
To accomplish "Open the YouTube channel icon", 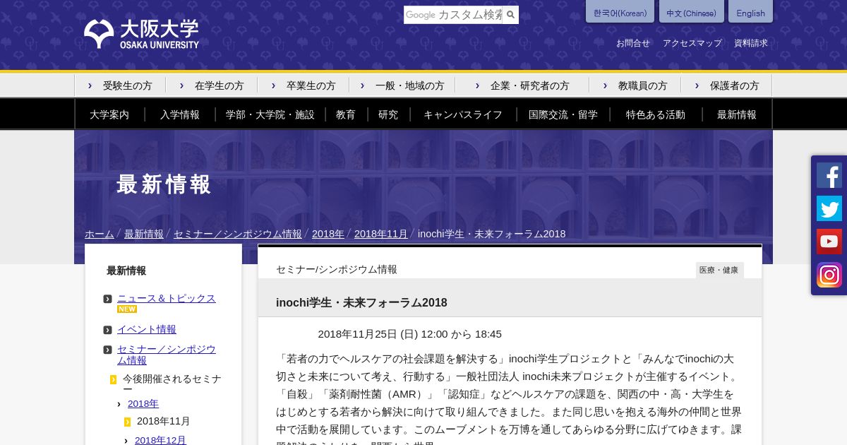I will (829, 242).
